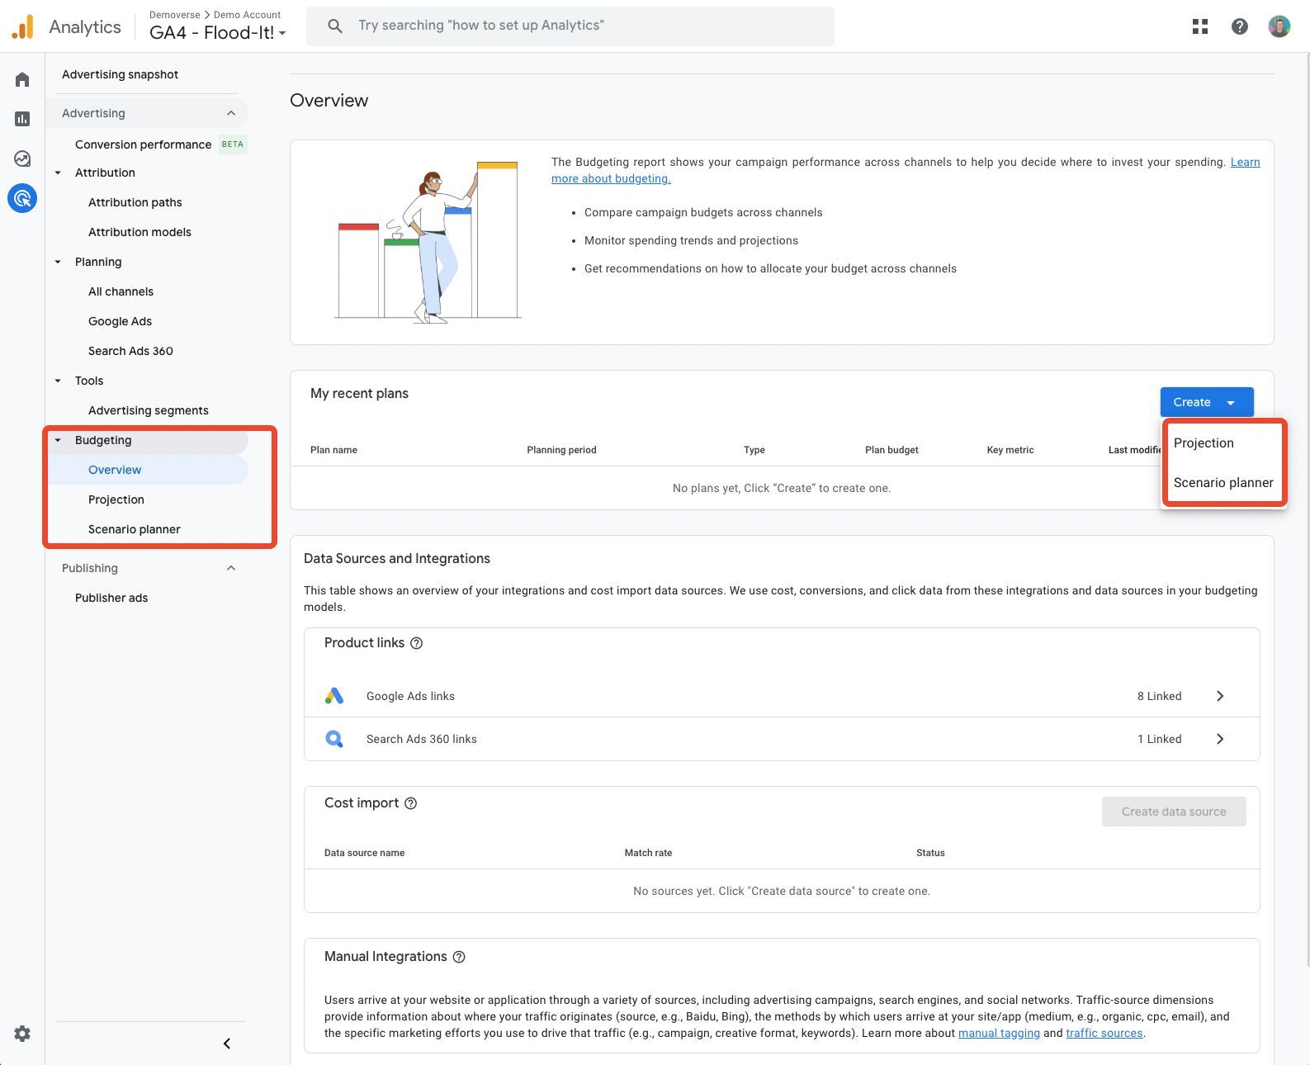Open the Home icon in left rail
Image resolution: width=1310 pixels, height=1065 pixels.
[22, 79]
